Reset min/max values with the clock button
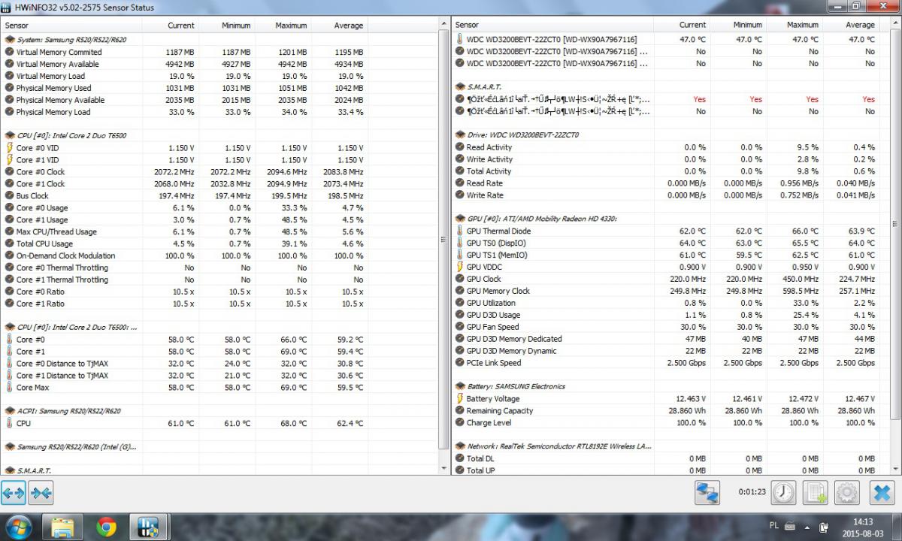902x541 pixels. point(783,493)
